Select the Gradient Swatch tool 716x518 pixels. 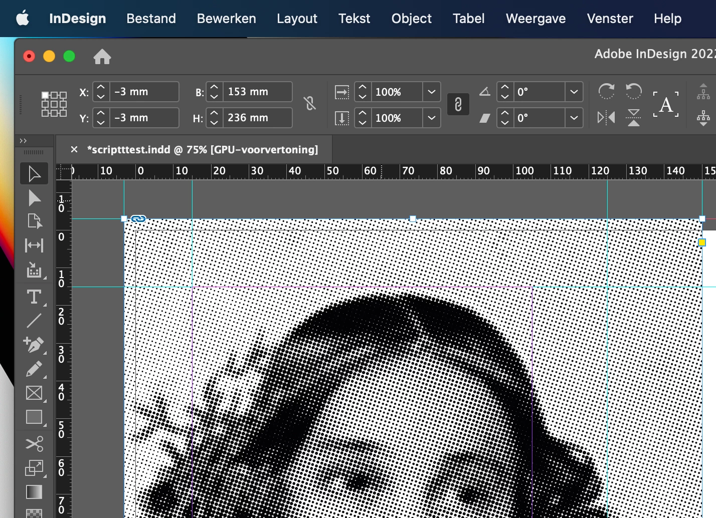pyautogui.click(x=34, y=492)
